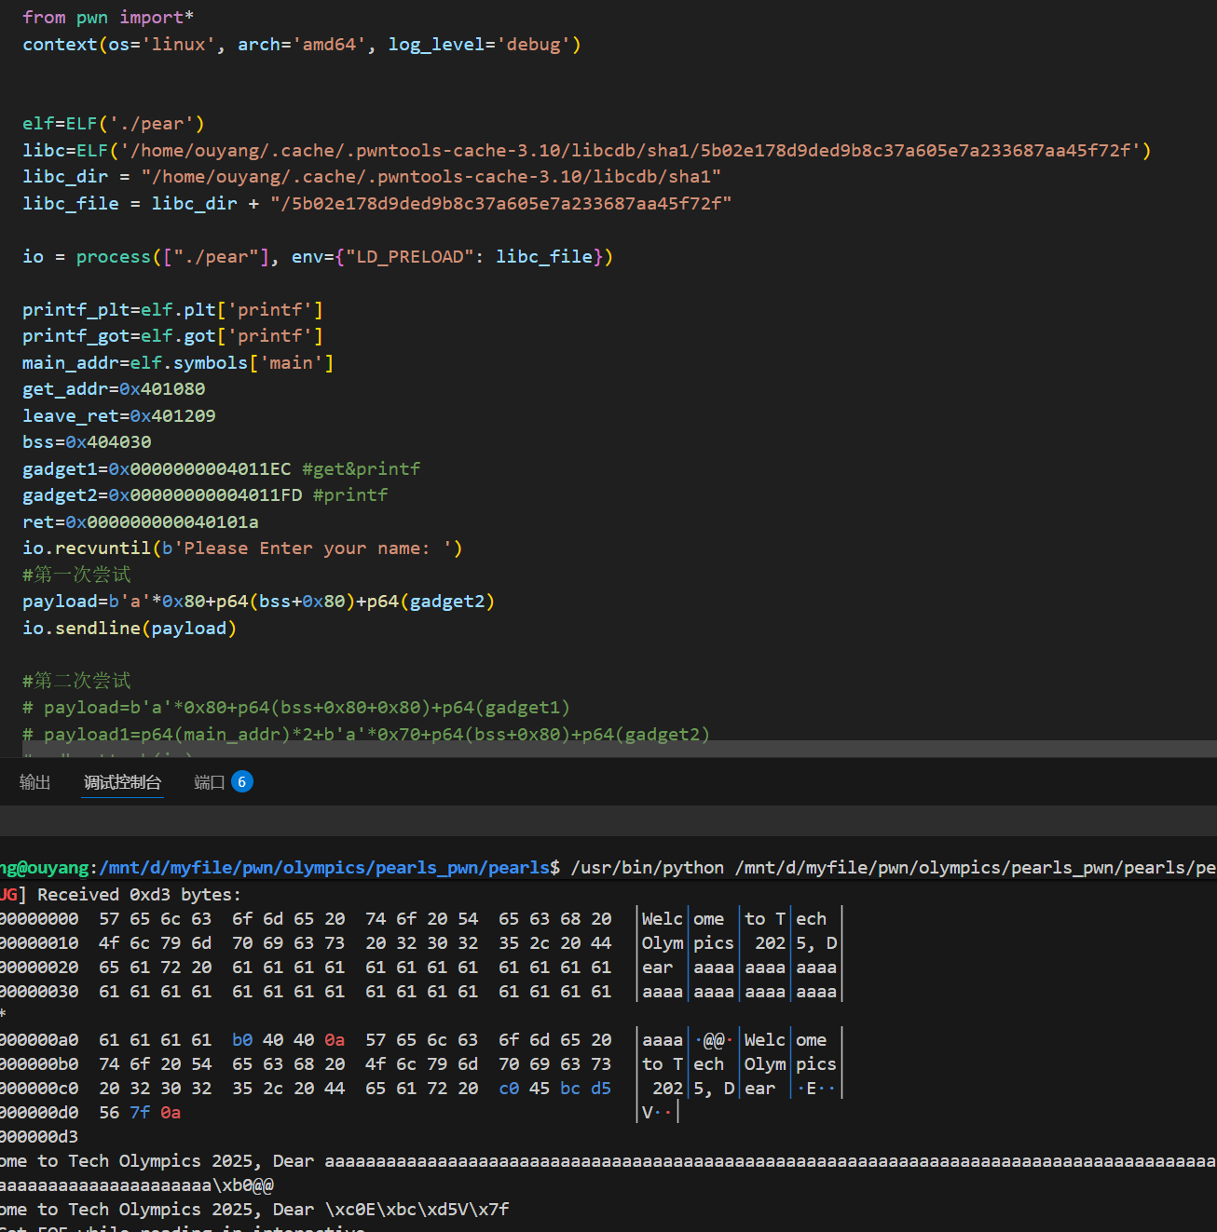The image size is (1217, 1232).
Task: Click the highlighted bytes b0 40 40 0a
Action: 288,1040
